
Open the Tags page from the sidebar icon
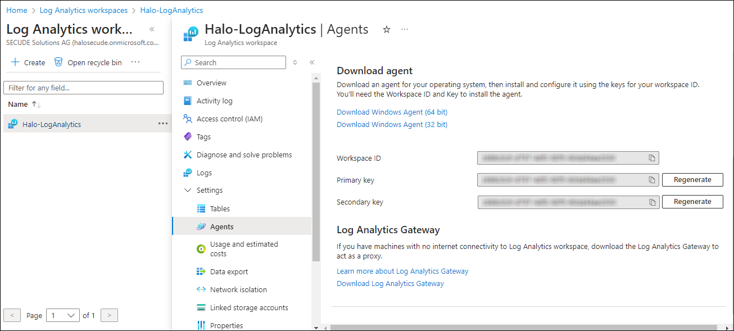click(x=188, y=137)
